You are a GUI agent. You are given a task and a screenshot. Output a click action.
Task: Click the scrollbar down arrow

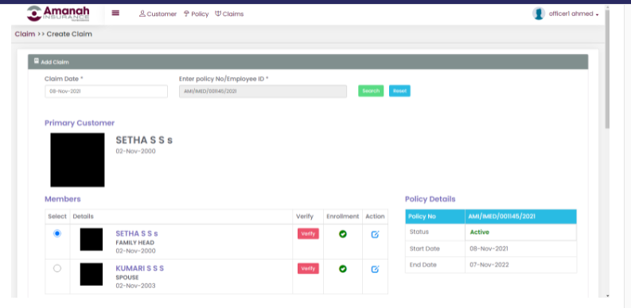(607, 296)
